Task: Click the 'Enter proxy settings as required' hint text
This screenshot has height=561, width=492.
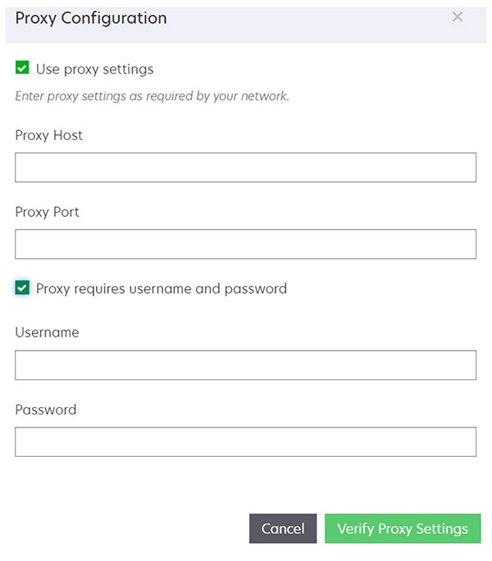Action: tap(152, 96)
